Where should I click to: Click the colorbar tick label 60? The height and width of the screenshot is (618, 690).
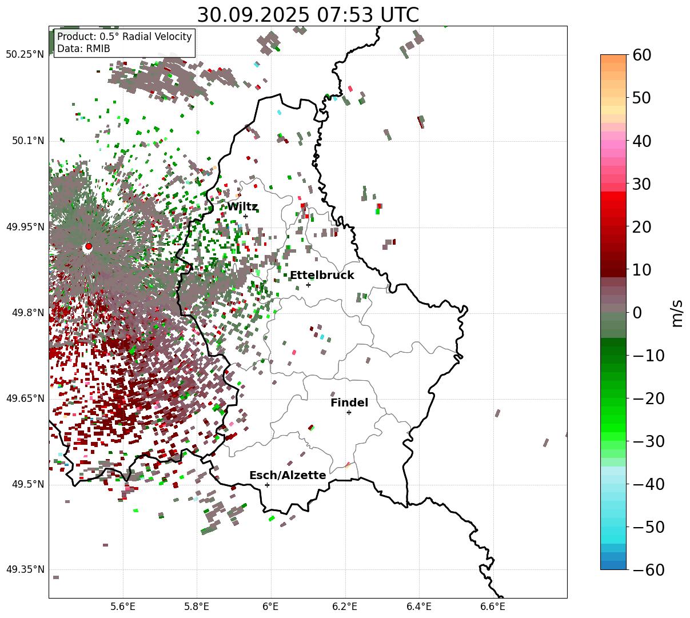642,55
